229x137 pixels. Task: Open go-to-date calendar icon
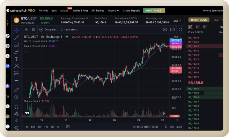tap(67, 127)
